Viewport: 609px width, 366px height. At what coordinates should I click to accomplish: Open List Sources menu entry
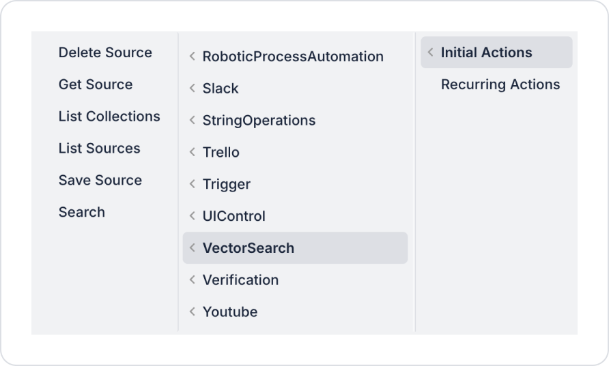99,149
